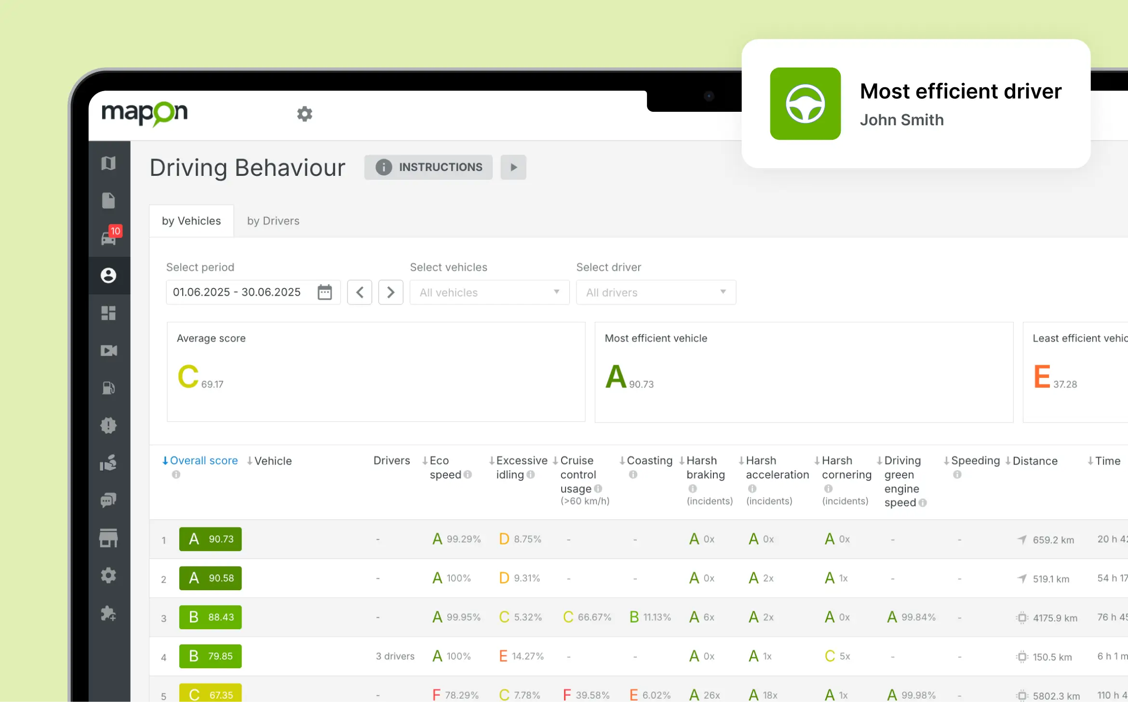Open the map icon in sidebar
This screenshot has height=702, width=1128.
coord(108,163)
